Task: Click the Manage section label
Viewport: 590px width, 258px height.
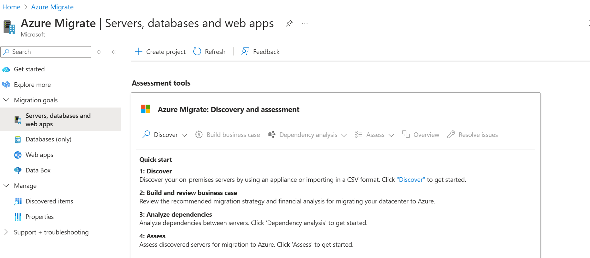Action: tap(25, 186)
